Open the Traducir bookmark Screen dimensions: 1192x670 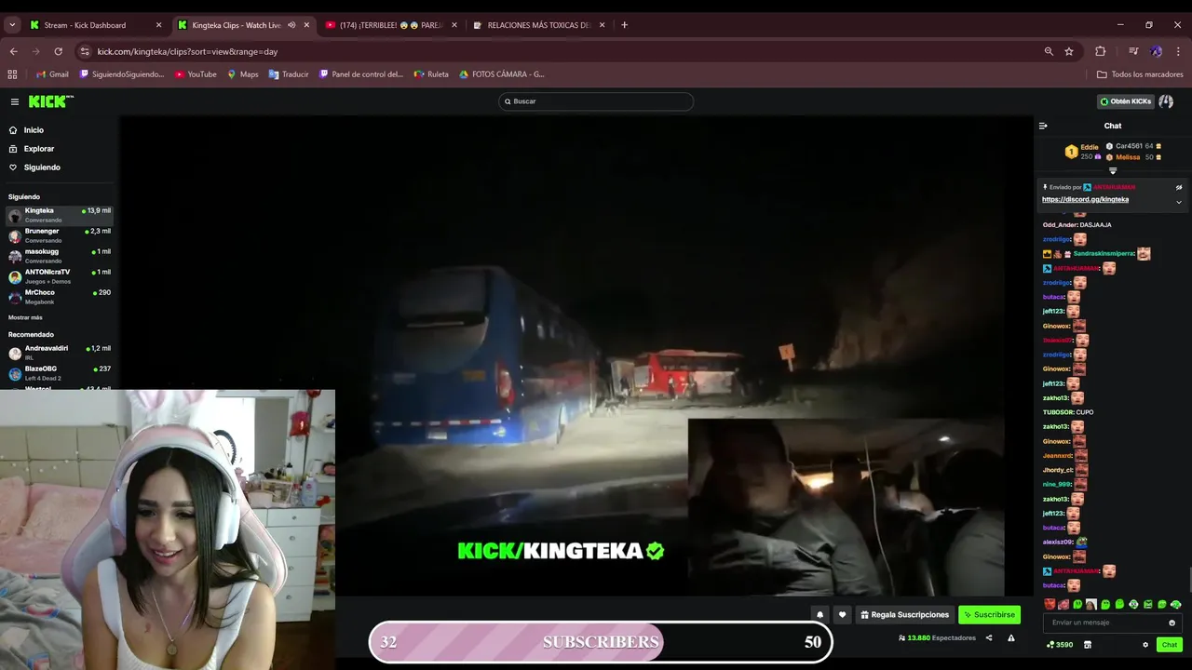(x=289, y=74)
